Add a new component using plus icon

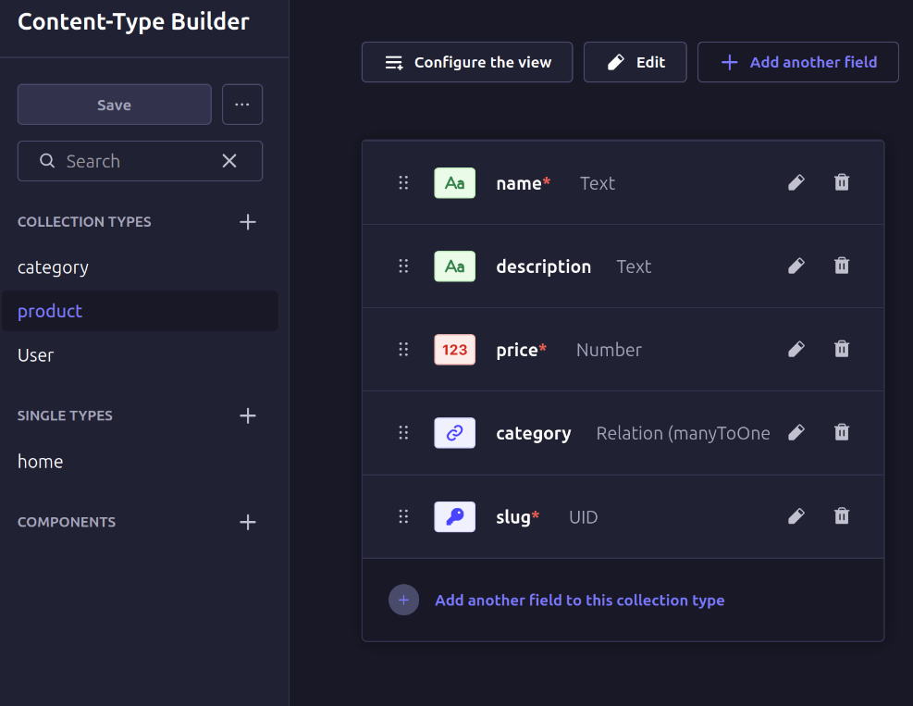click(247, 522)
